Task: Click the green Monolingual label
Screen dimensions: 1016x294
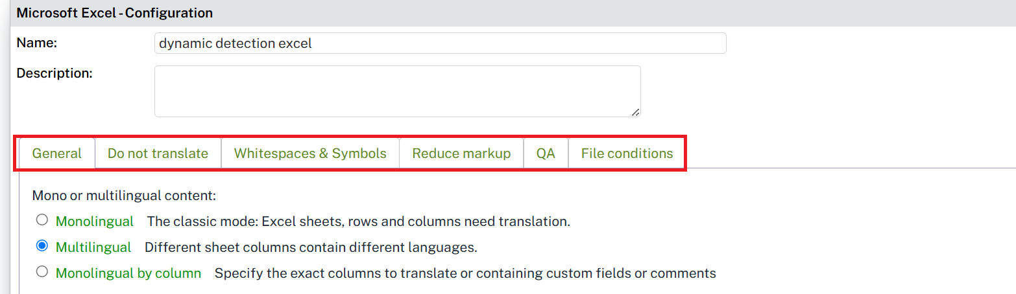Action: click(x=95, y=221)
